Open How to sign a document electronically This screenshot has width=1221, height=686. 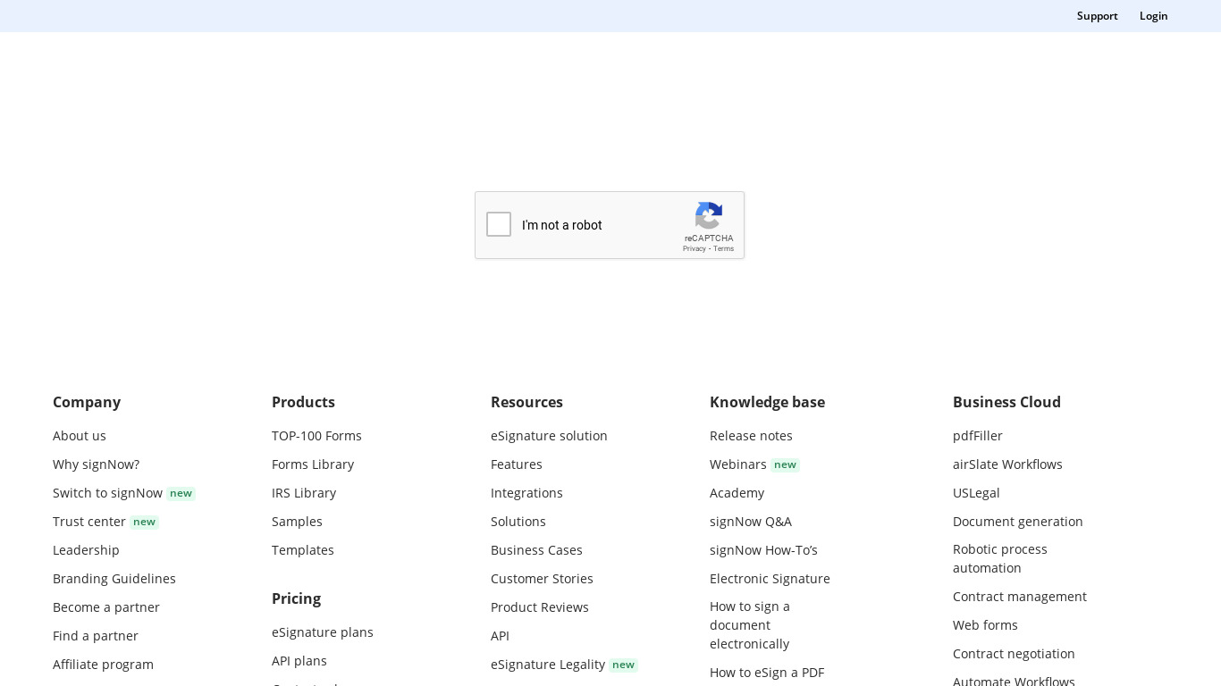(x=750, y=625)
